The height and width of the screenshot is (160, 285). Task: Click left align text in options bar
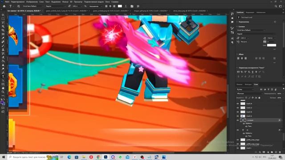tap(106, 6)
